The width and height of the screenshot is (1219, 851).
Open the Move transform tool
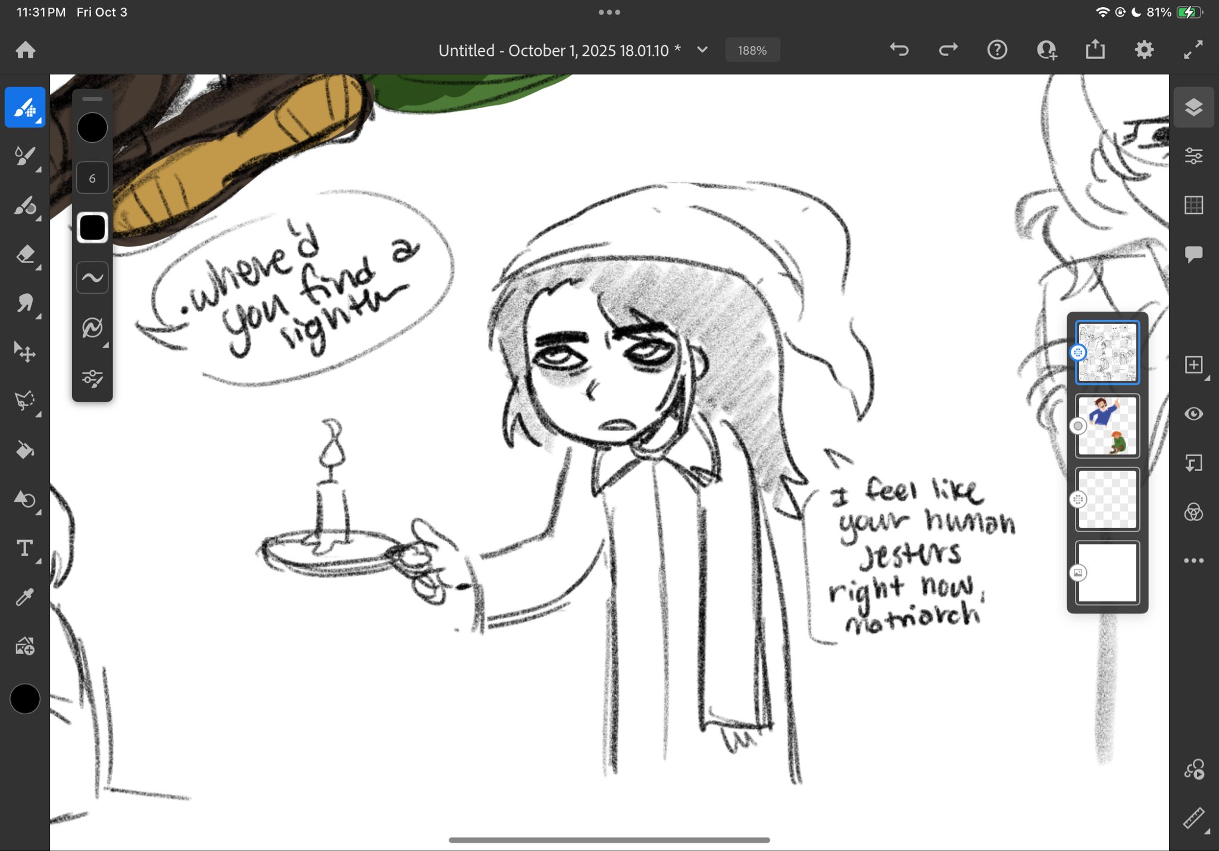pos(25,352)
